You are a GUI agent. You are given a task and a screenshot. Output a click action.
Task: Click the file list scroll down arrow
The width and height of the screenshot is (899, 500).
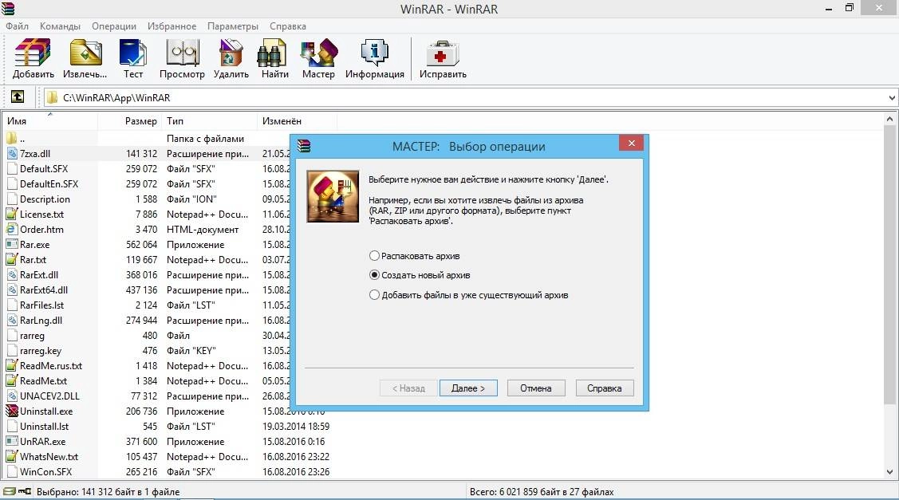[890, 472]
